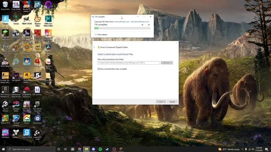This screenshot has width=271, height=152.
Task: Open the weather widget Mostly sunny
Action: (229, 149)
